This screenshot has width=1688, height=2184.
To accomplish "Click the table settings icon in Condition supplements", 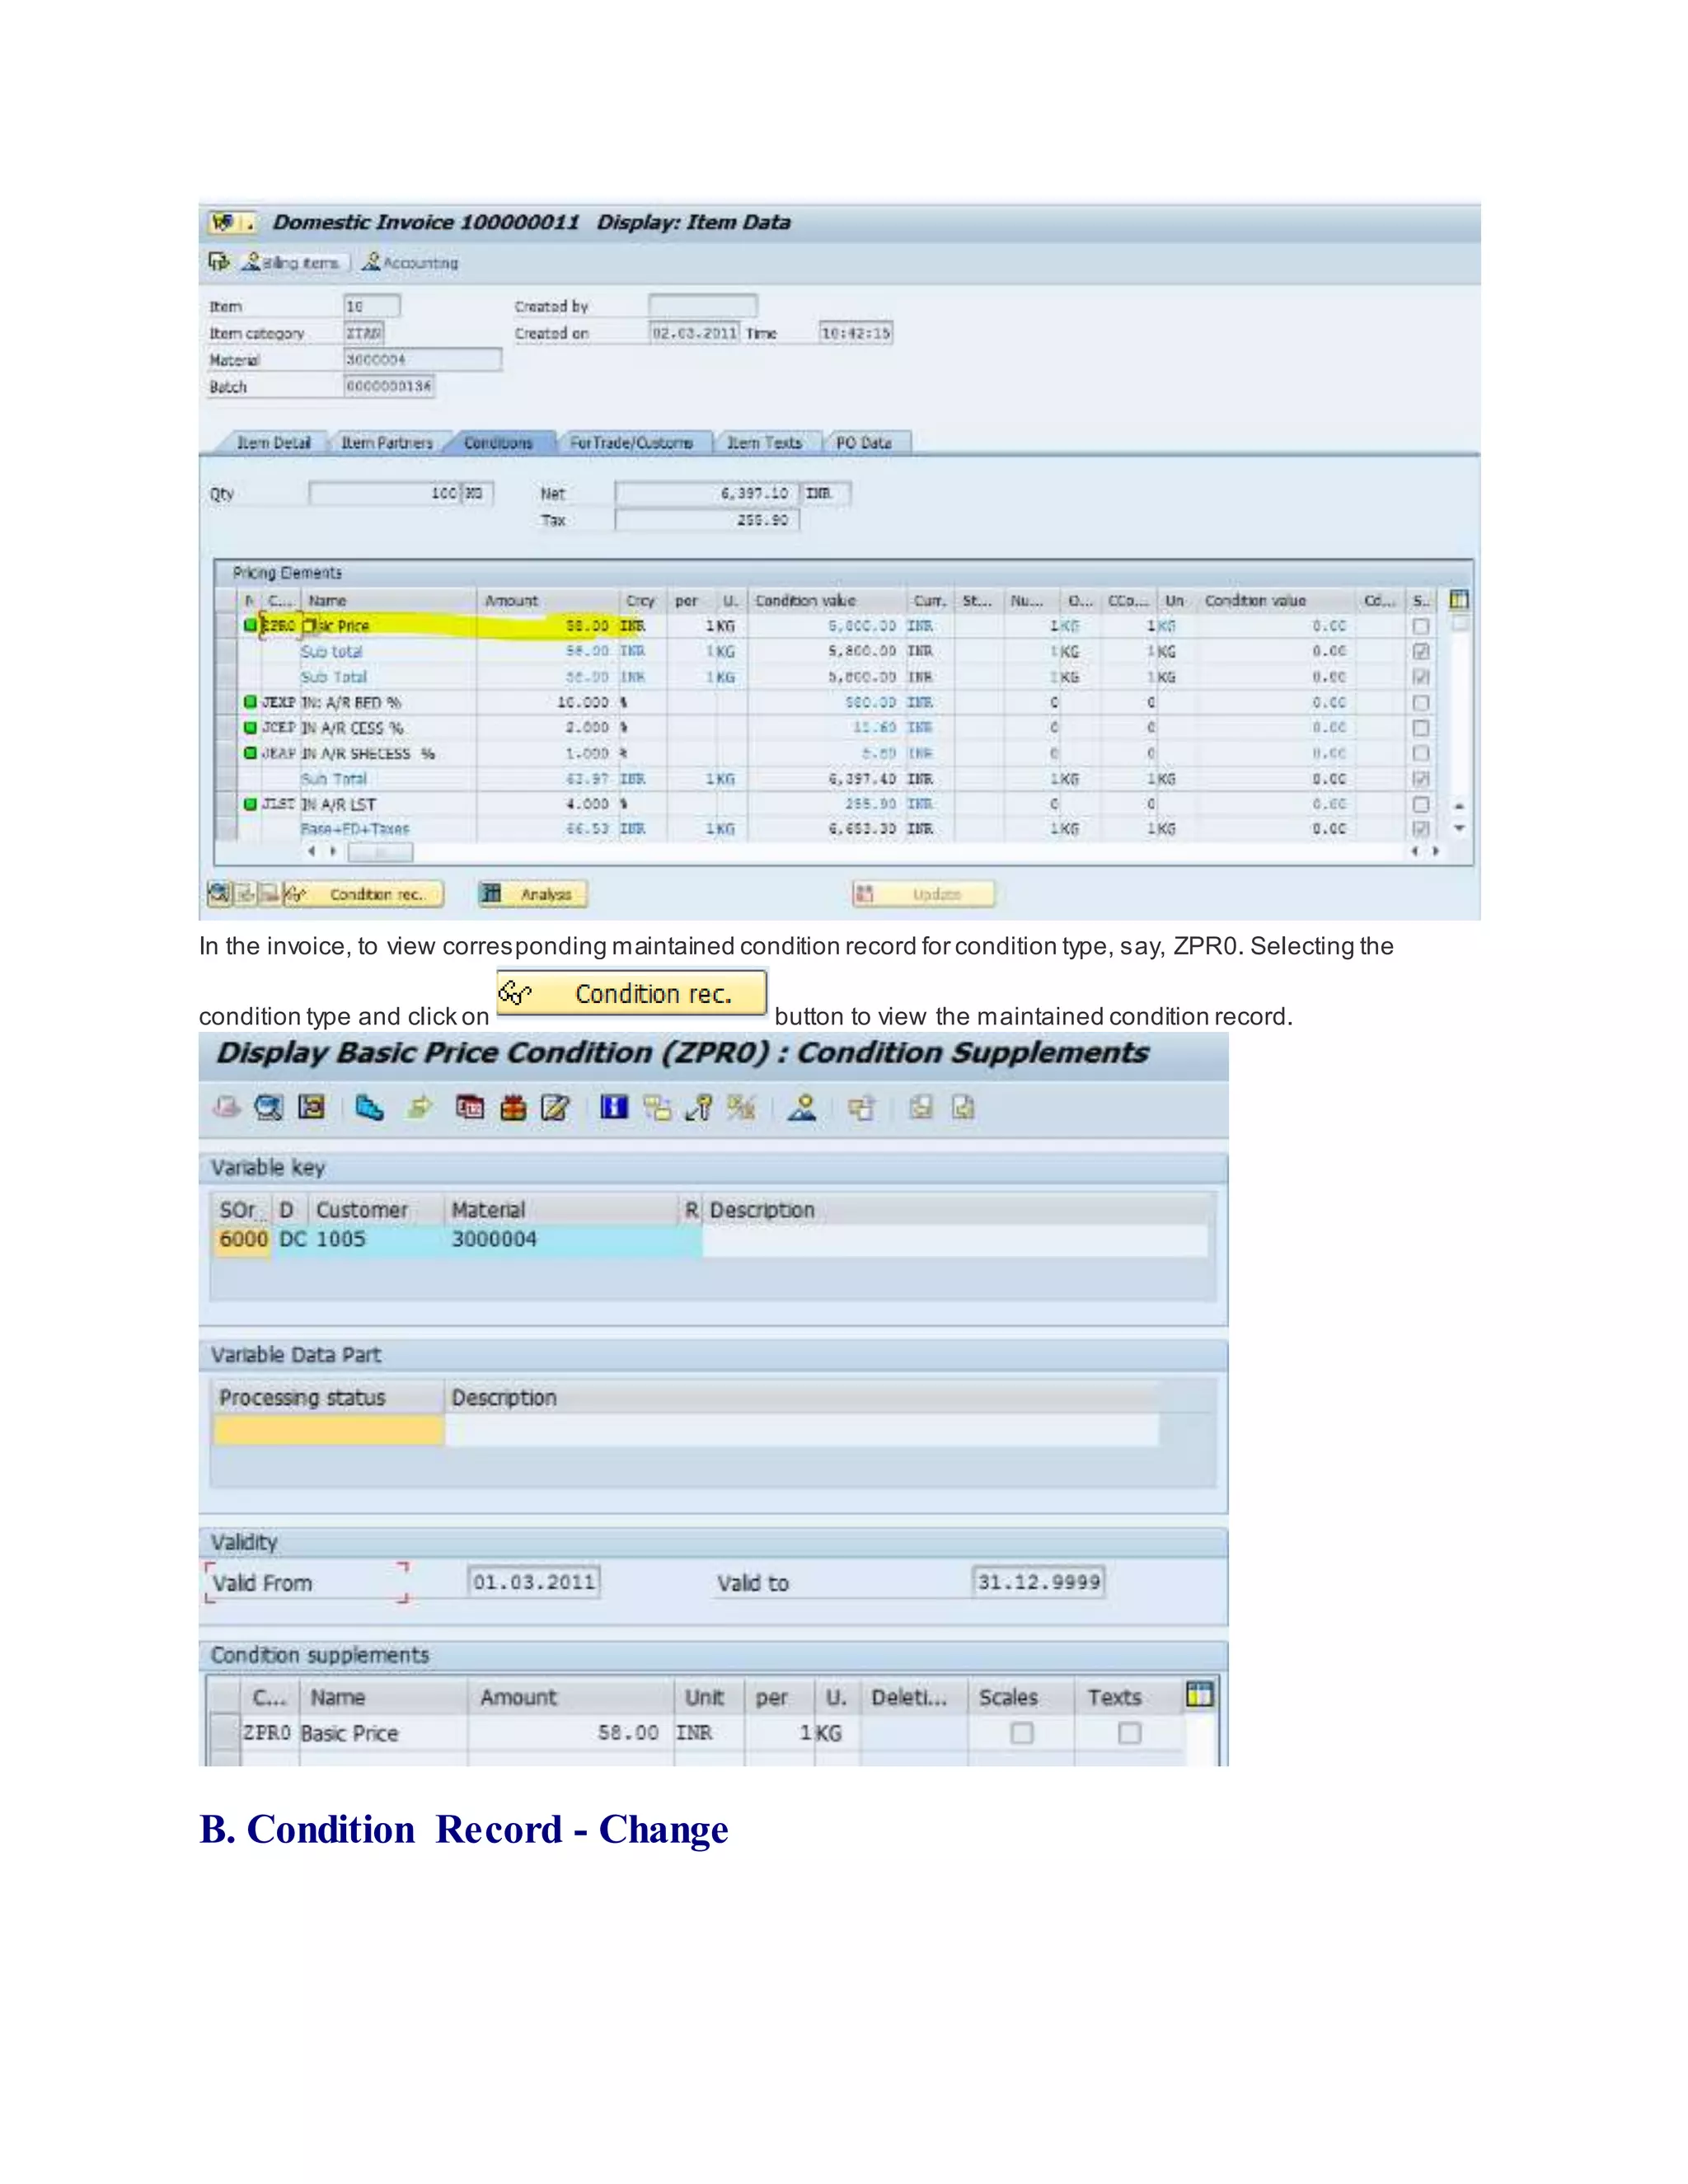I will point(1199,1694).
